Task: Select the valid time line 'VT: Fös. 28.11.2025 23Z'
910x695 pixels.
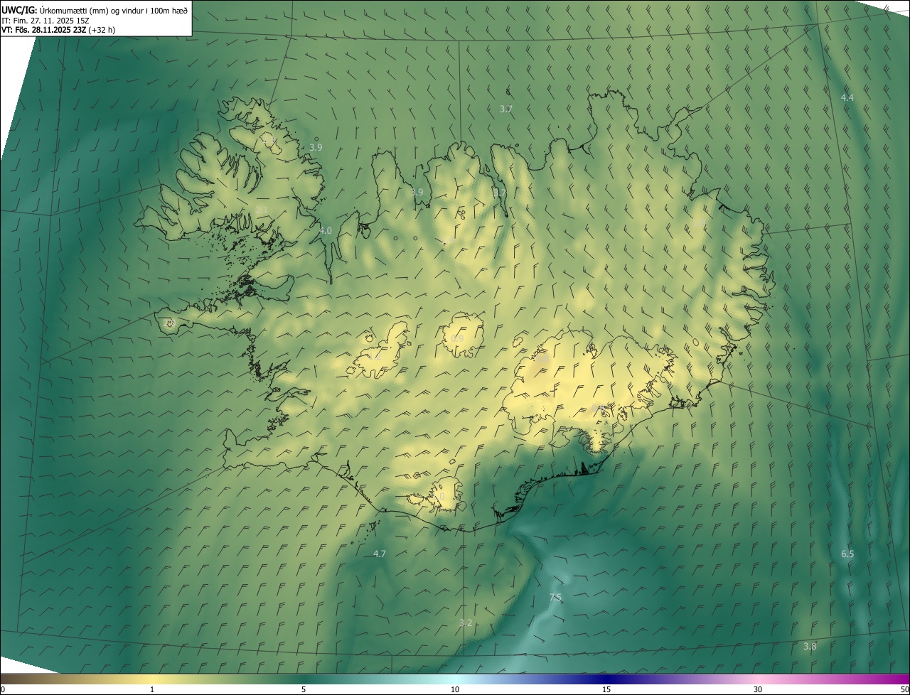Action: point(58,30)
